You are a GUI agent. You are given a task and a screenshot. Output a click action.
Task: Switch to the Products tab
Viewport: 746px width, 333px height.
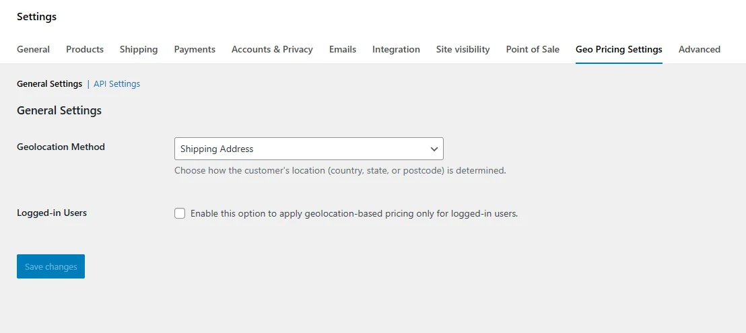(x=85, y=49)
